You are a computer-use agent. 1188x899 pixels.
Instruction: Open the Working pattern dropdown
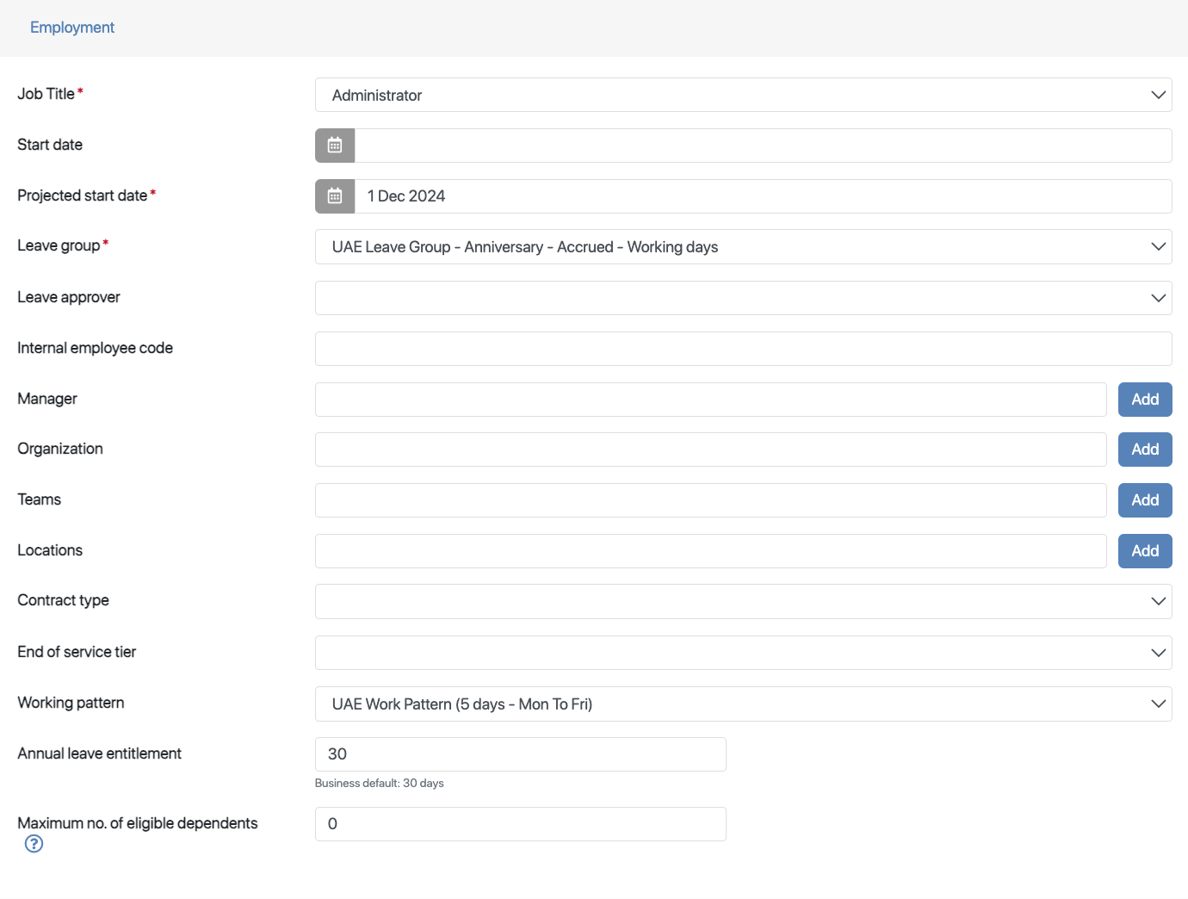click(743, 704)
